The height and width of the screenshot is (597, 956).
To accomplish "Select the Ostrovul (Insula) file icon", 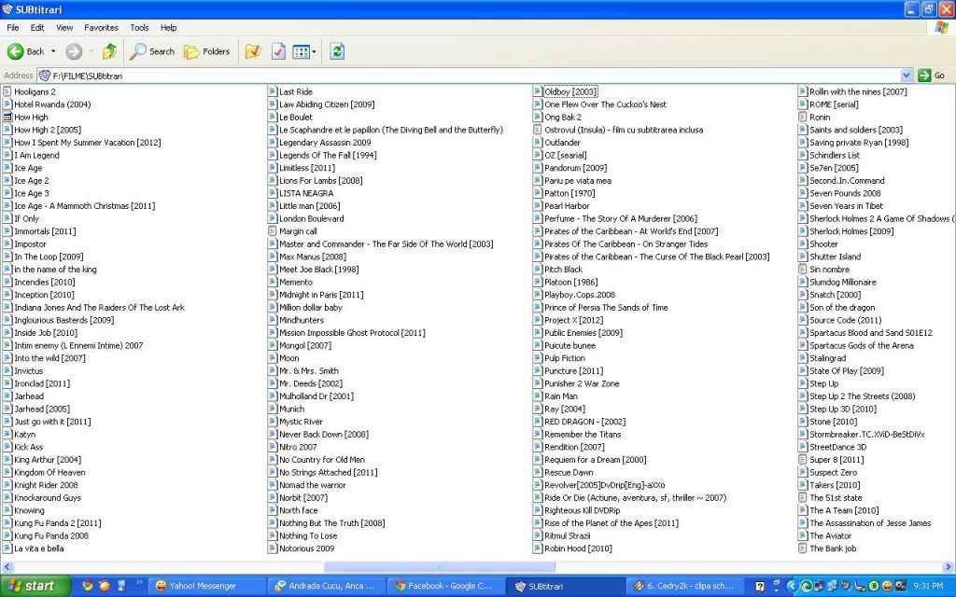I will click(x=537, y=130).
